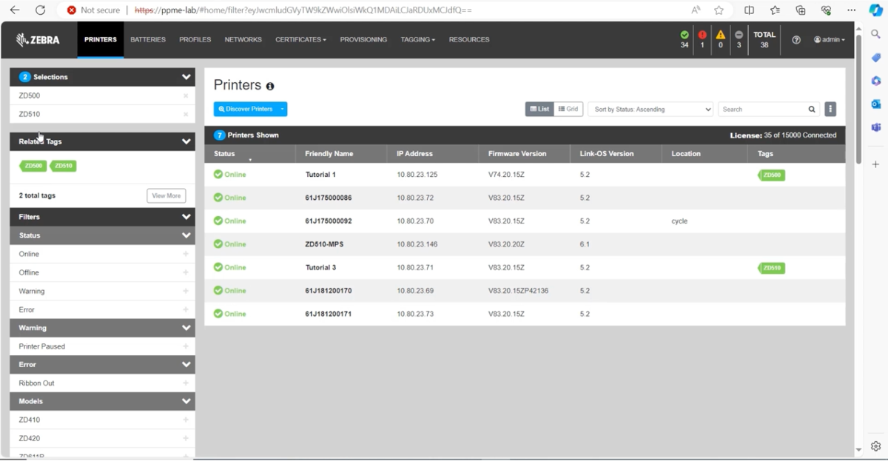Switch to Grid view
This screenshot has height=470, width=888.
click(568, 110)
